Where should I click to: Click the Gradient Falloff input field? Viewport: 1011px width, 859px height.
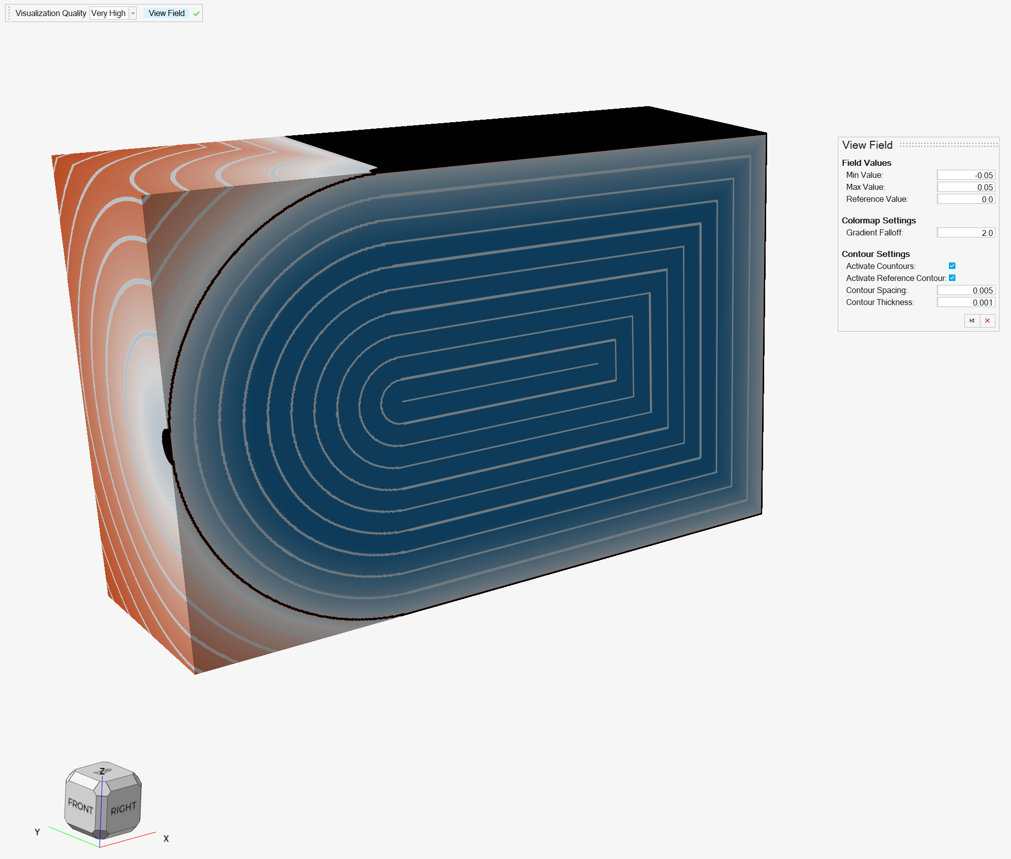[965, 233]
